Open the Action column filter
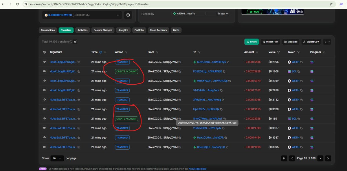 (x=126, y=52)
